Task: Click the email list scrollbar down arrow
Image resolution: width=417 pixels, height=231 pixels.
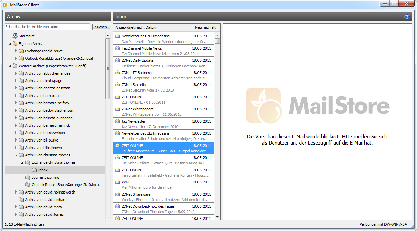Action: (217, 217)
